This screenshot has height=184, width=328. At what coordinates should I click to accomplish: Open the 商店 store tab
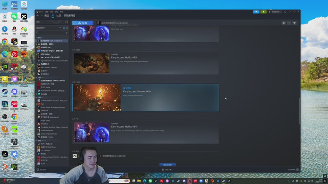click(x=47, y=16)
